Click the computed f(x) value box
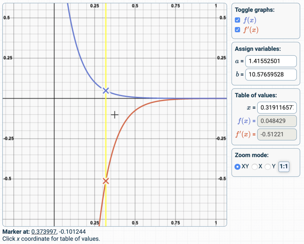304x244 pixels. tap(277, 121)
